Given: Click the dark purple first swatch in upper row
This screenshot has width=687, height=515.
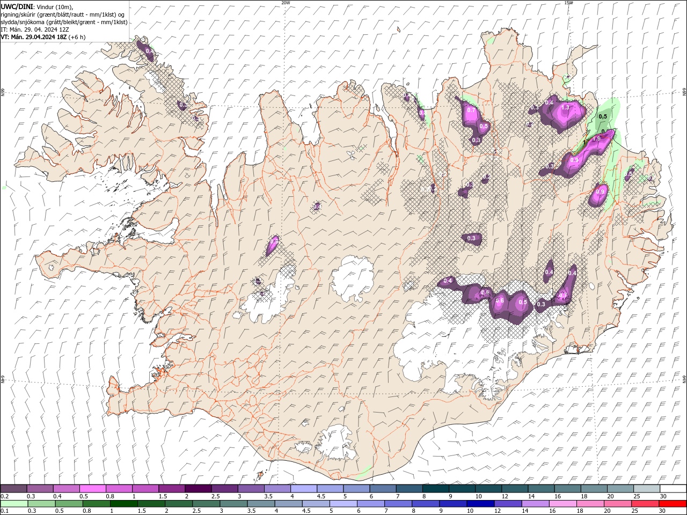Looking at the screenshot, I should point(13,489).
